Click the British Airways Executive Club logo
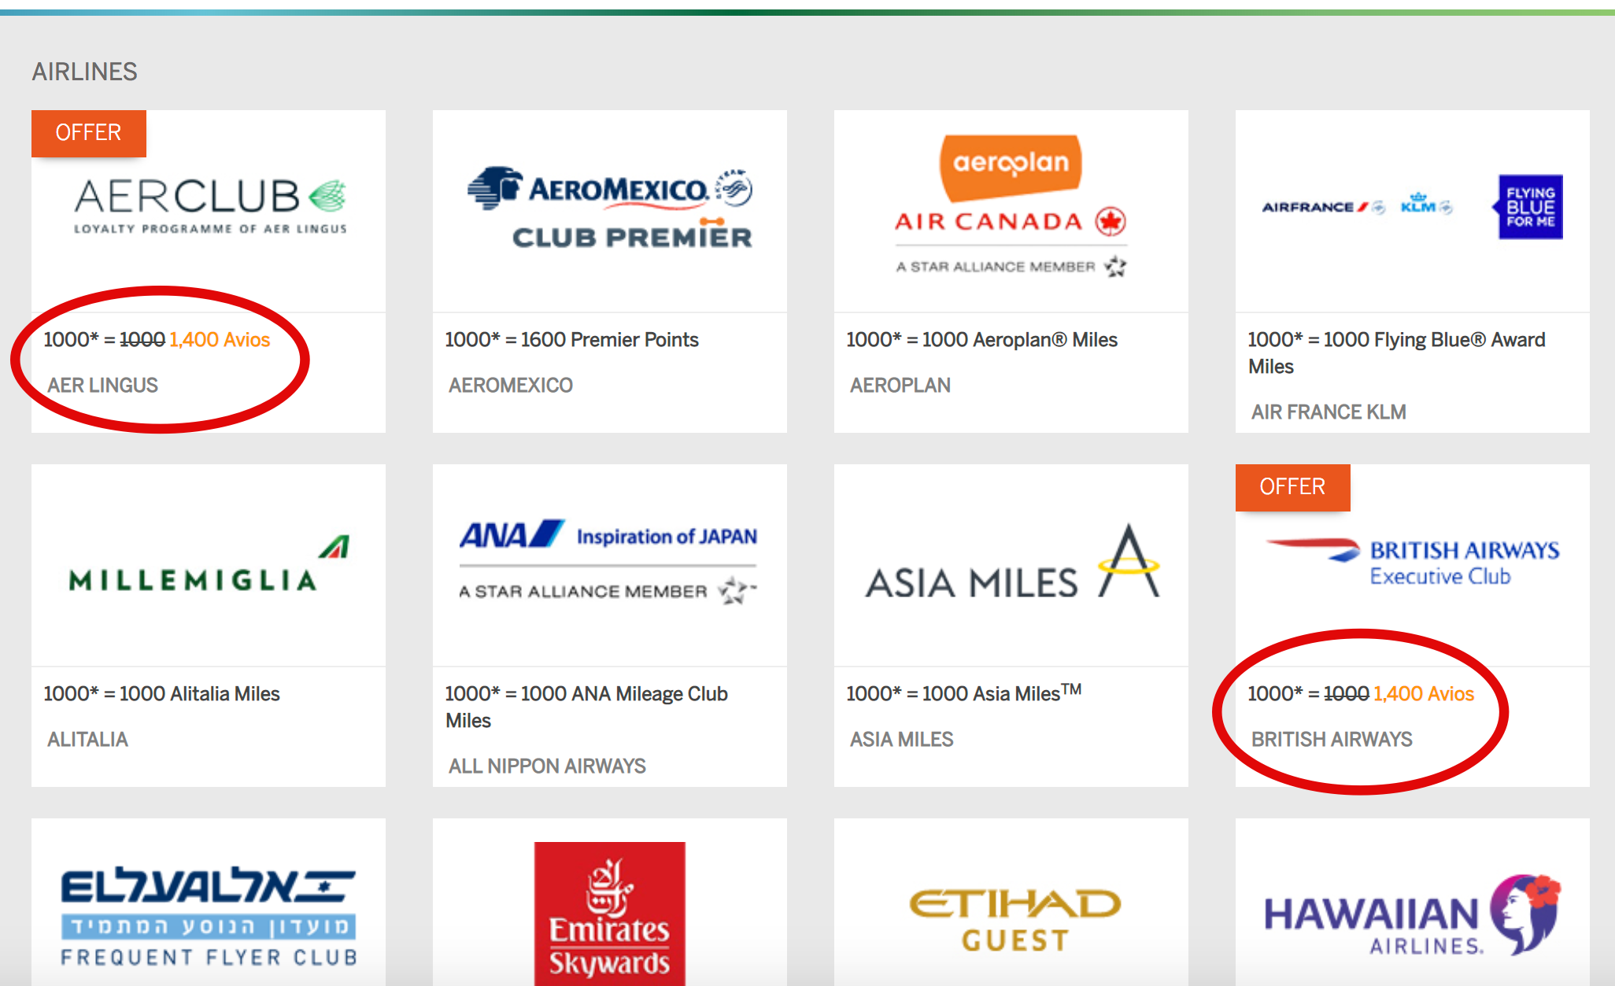The image size is (1615, 986). (1412, 562)
